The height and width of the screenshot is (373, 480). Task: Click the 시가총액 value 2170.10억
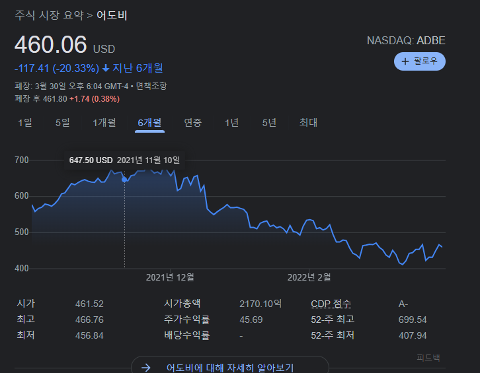click(x=260, y=304)
